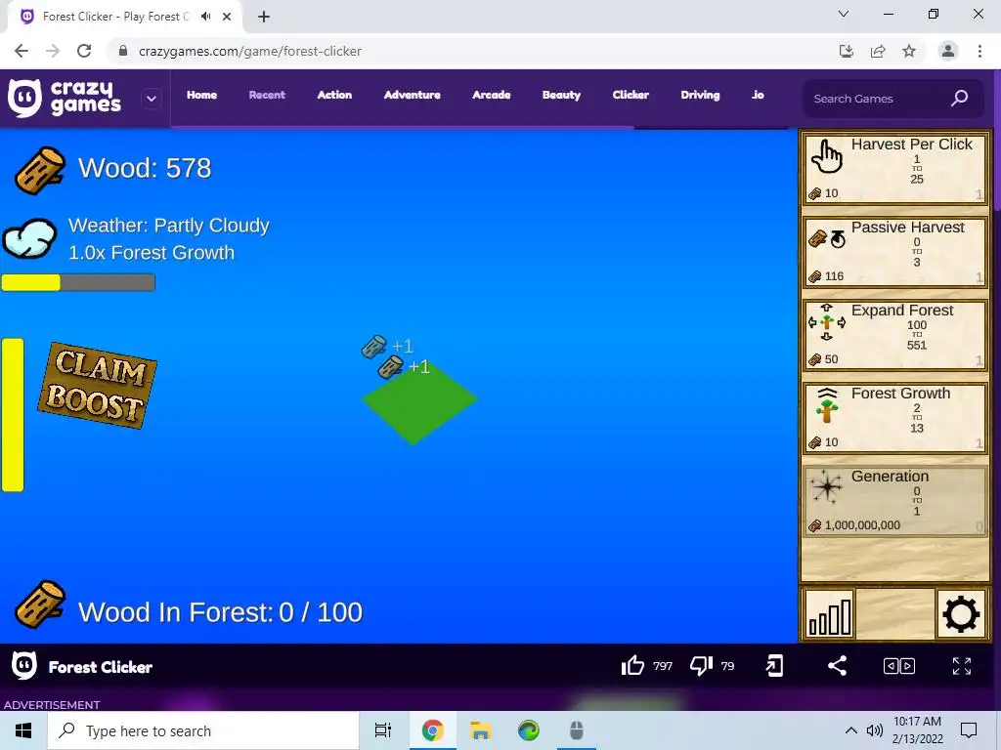Reload the page
Image resolution: width=1001 pixels, height=750 pixels.
(84, 51)
